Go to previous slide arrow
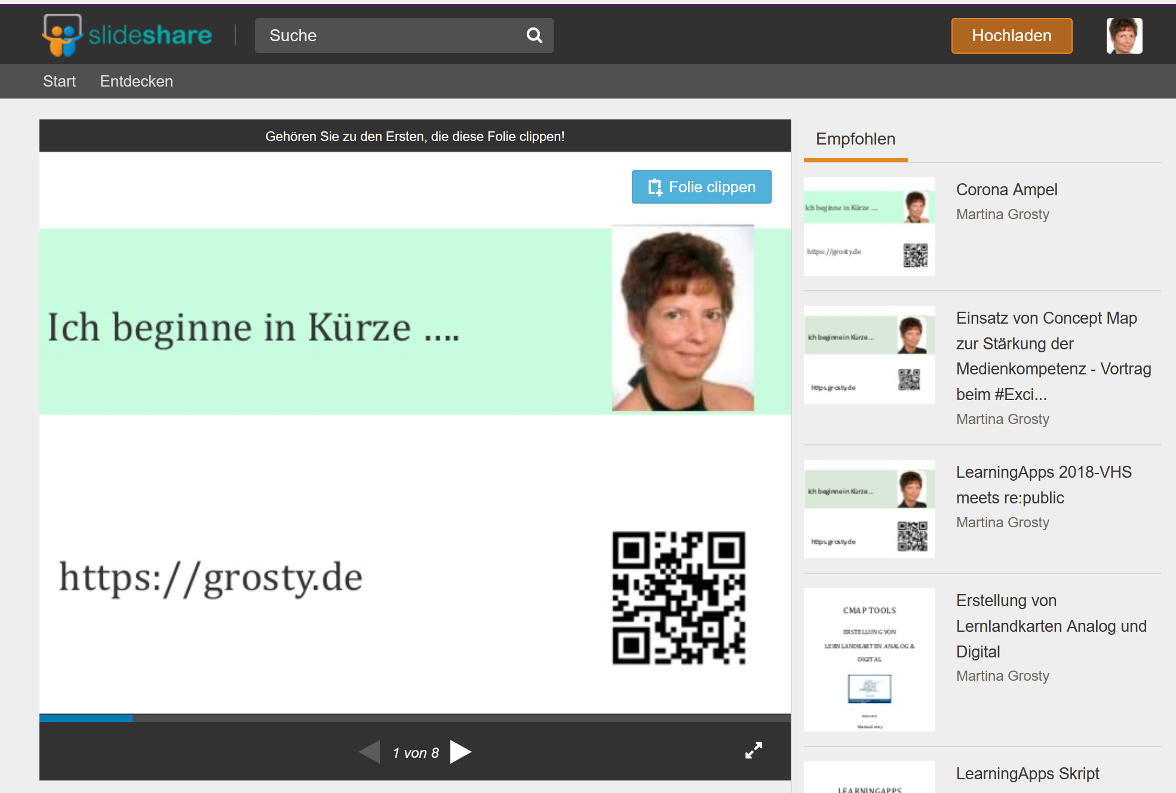Image resolution: width=1176 pixels, height=793 pixels. [x=370, y=752]
